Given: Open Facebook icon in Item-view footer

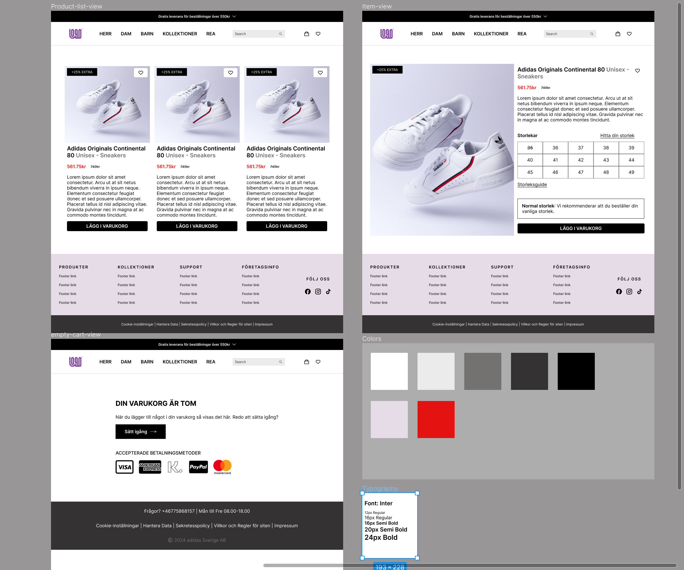Looking at the screenshot, I should coord(619,292).
